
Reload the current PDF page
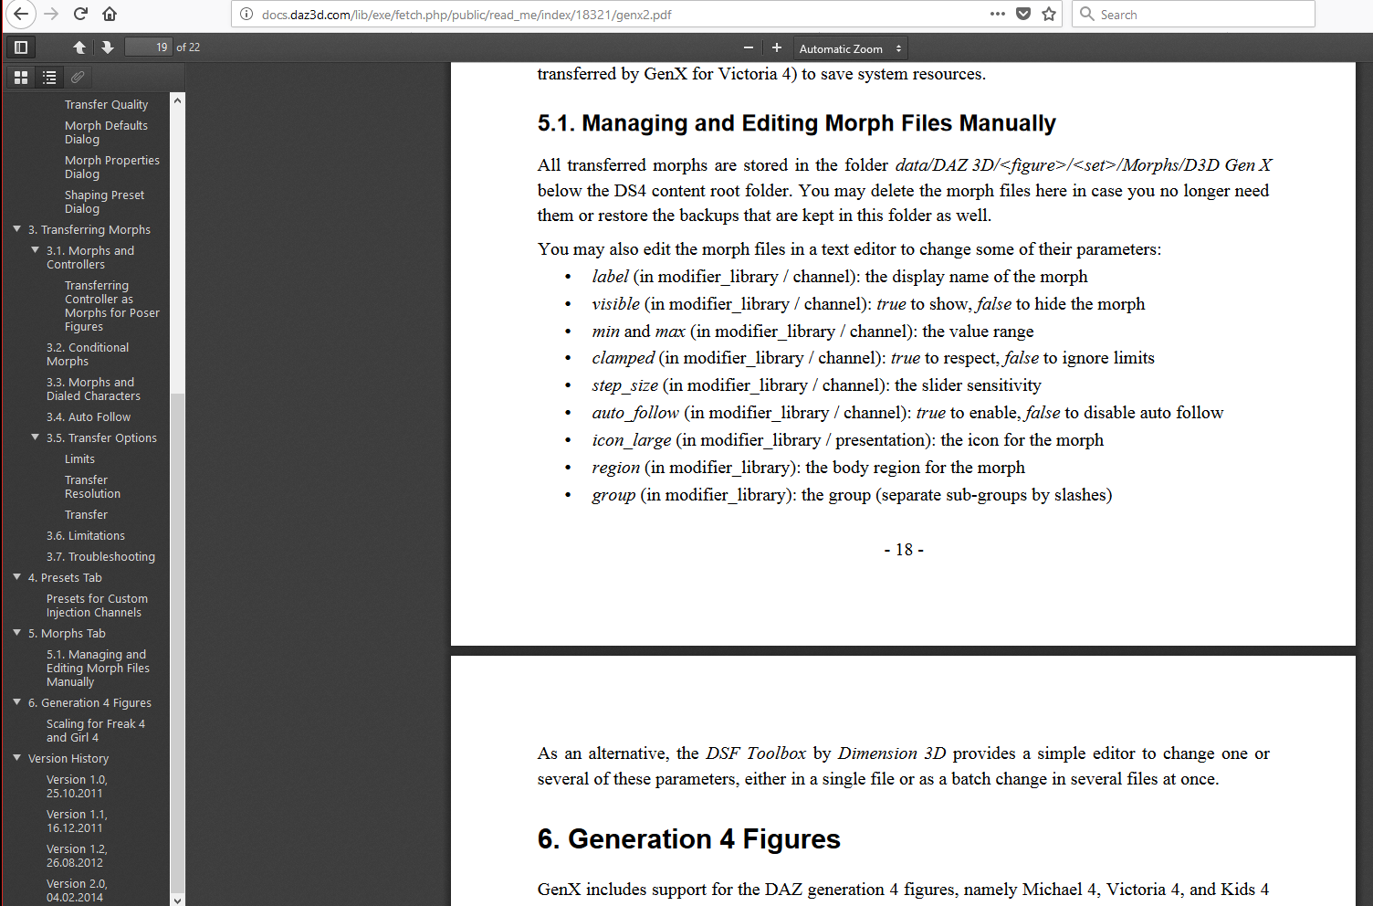coord(80,14)
